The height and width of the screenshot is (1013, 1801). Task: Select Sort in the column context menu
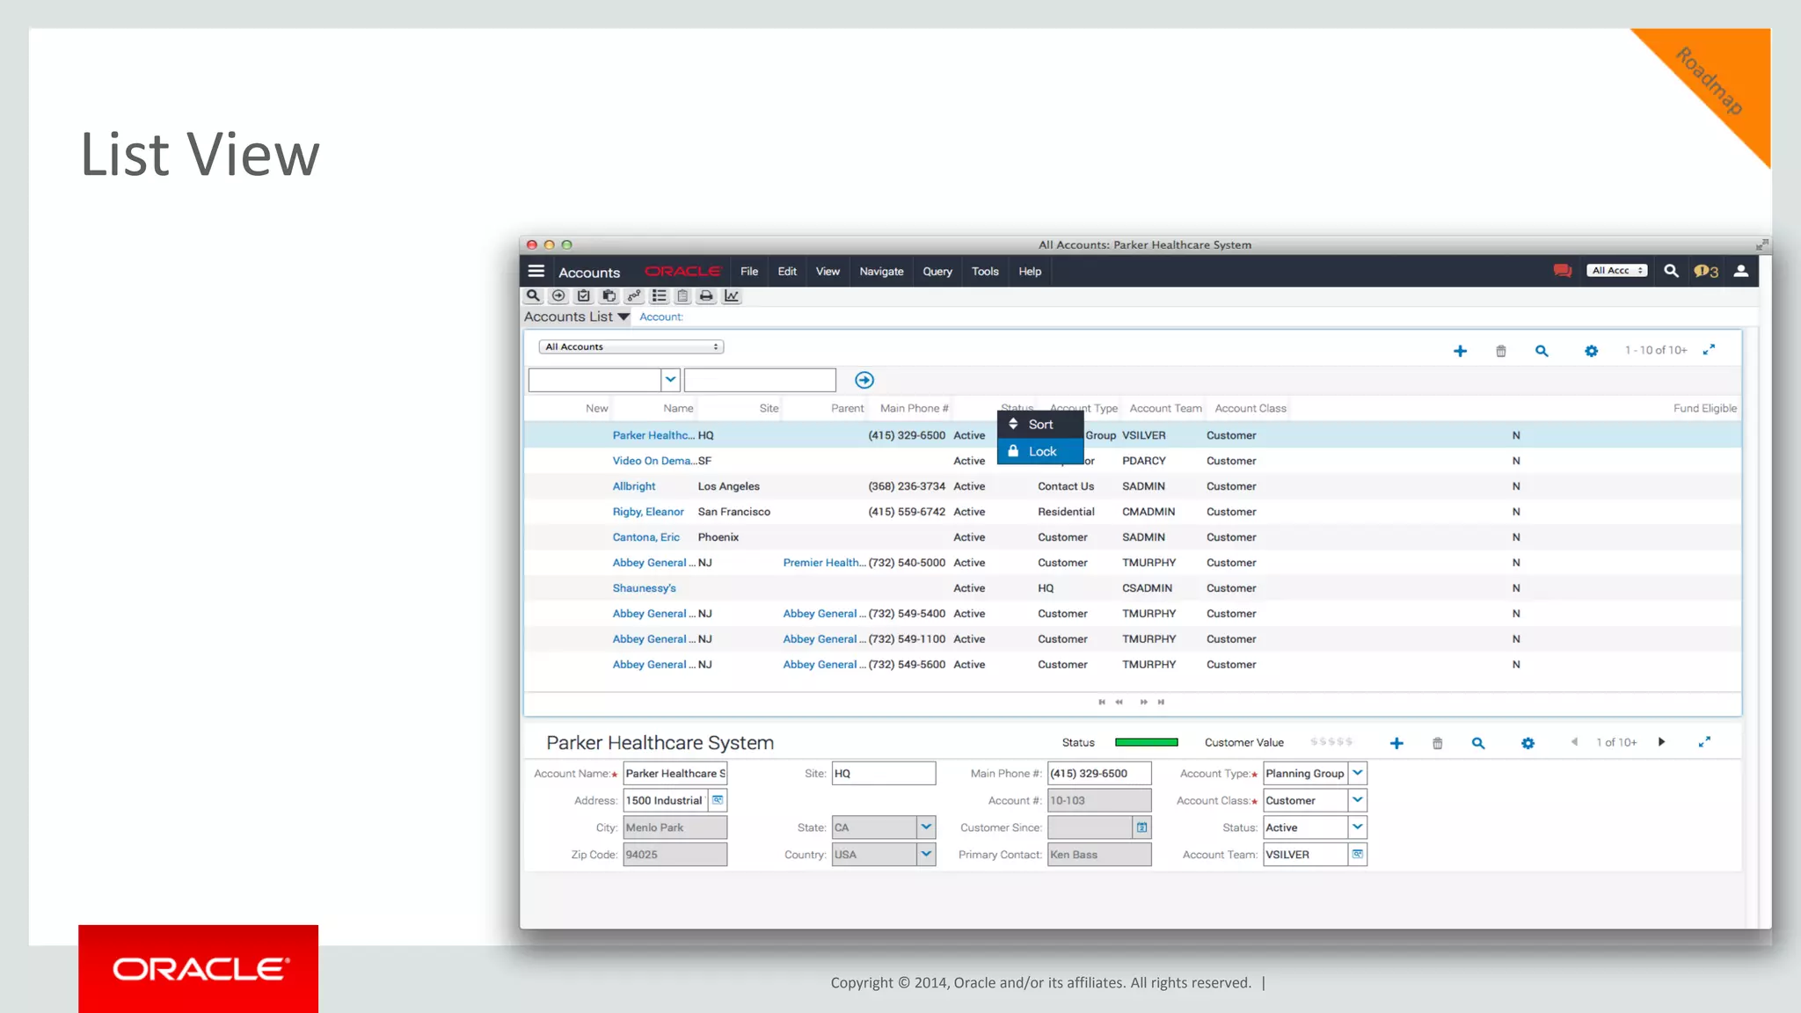(1040, 425)
